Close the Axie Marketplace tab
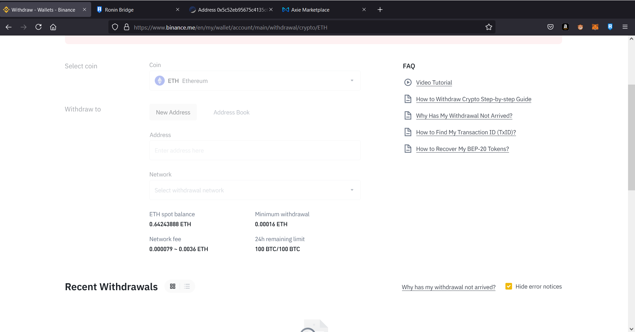Screen dimensions: 635x332 pyautogui.click(x=364, y=10)
